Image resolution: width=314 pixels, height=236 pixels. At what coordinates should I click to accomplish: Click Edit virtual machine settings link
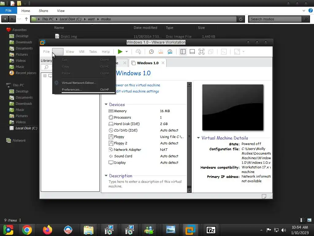click(x=137, y=91)
